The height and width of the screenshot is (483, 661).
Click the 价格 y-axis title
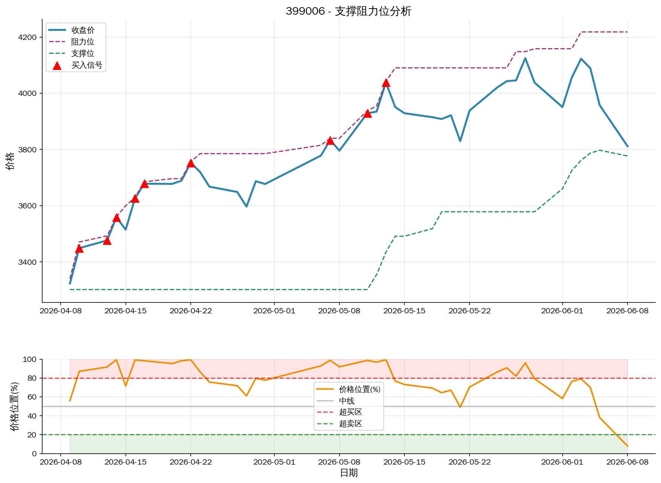point(10,161)
